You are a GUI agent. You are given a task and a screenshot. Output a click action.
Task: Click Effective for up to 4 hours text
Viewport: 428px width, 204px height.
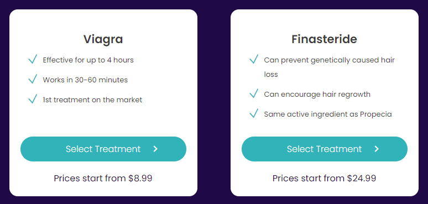click(x=88, y=60)
